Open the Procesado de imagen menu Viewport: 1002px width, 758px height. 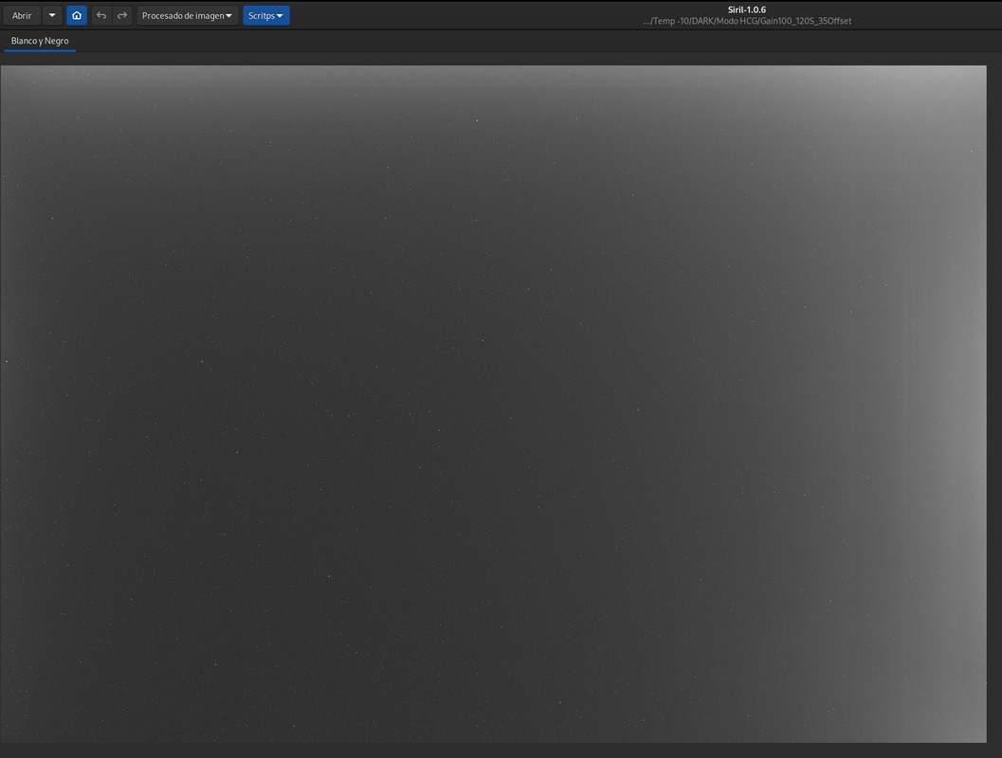click(188, 15)
